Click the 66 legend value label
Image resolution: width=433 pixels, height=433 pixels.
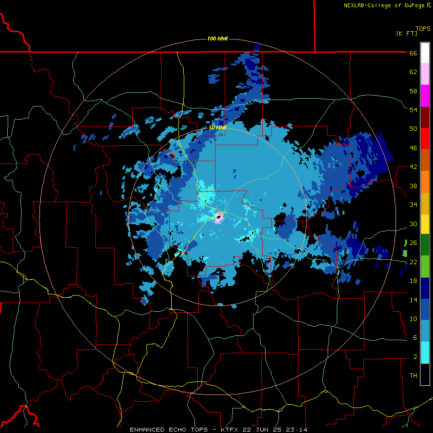click(x=413, y=53)
